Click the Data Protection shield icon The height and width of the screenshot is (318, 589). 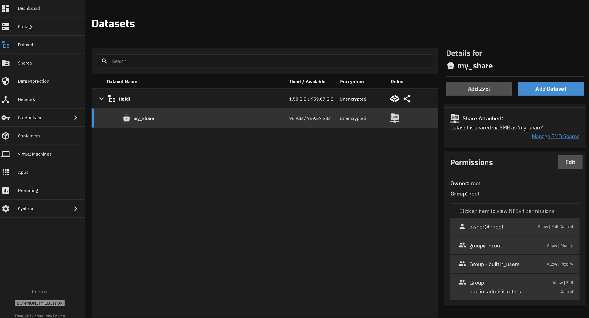[x=6, y=81]
